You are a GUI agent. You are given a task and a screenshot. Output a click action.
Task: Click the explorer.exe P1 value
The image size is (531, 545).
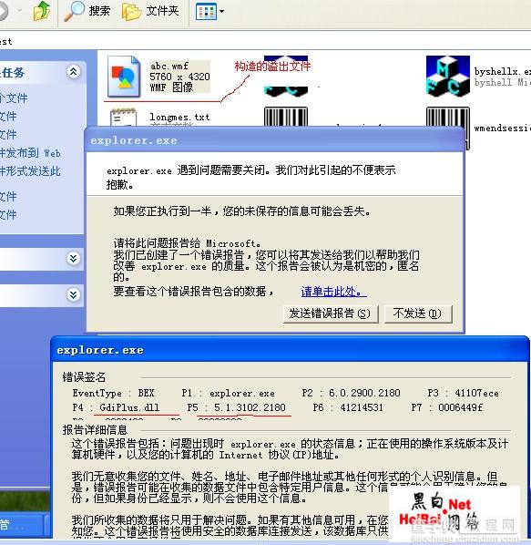point(242,393)
